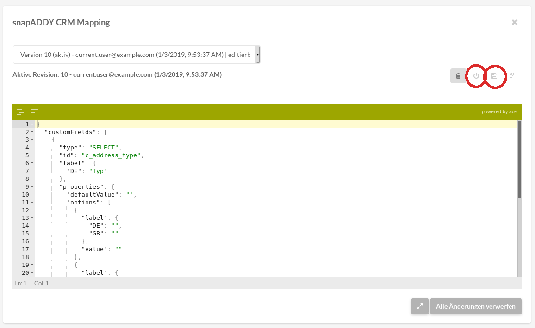The height and width of the screenshot is (328, 535).
Task: Click Alle Änderungen verwerfen button
Action: 476,306
